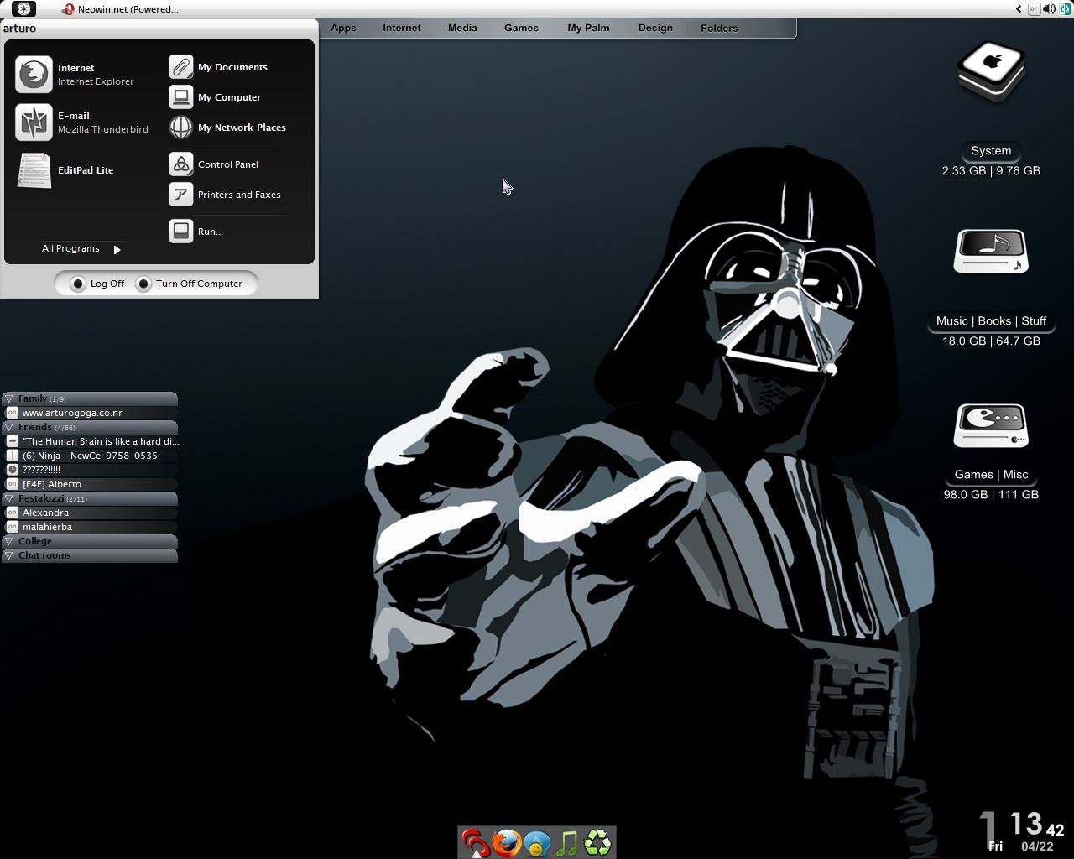Click the My Computer laptop icon

coord(181,97)
